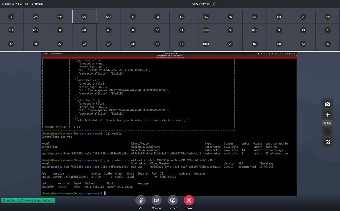Leave the meeting
Image resolution: width=340 pixels, height=211 pixels.
point(189,201)
